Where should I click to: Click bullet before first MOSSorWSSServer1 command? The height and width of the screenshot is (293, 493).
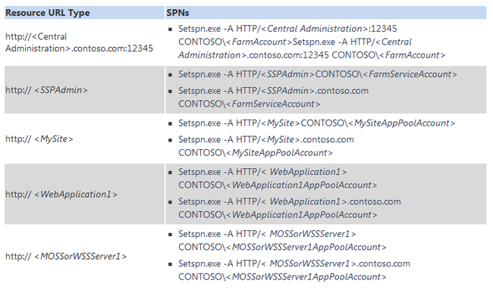click(x=170, y=235)
